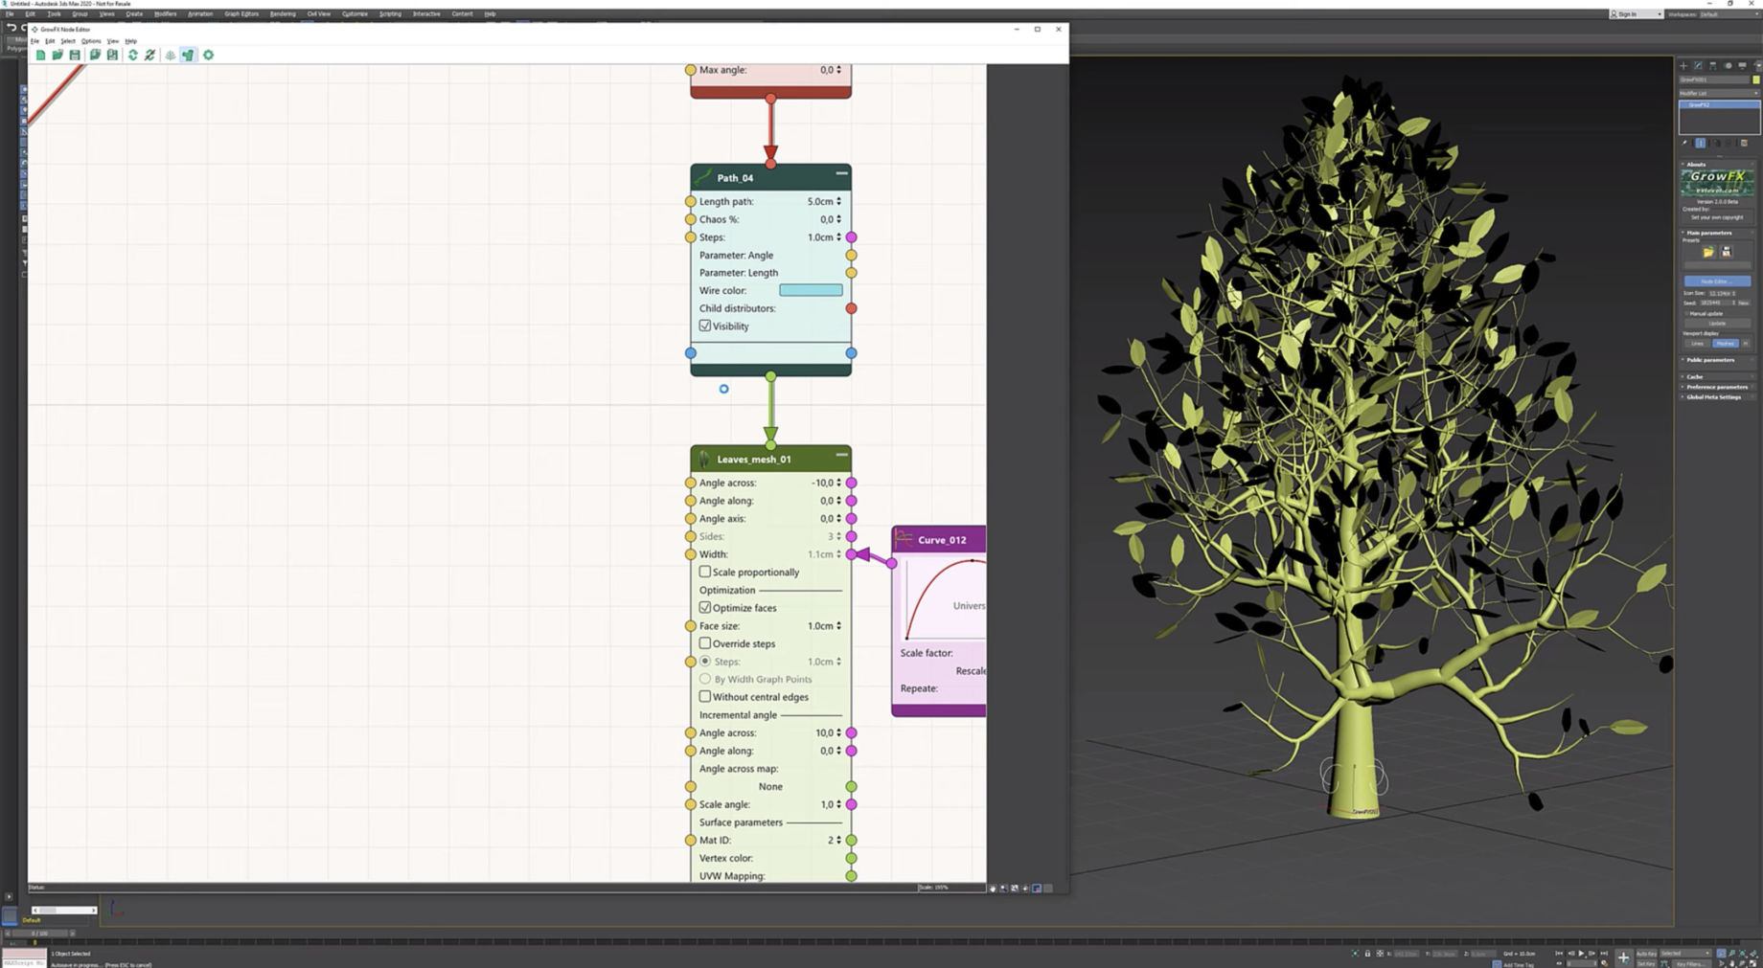The height and width of the screenshot is (968, 1763).
Task: Click the Node Editor... button
Action: click(x=1718, y=281)
